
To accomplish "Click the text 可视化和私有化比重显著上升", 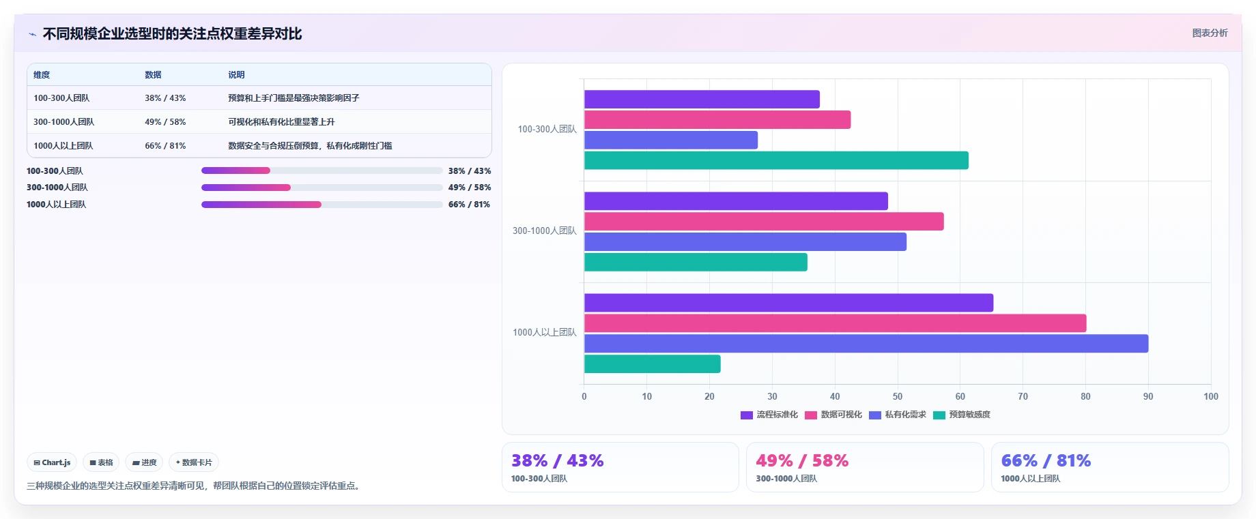I will [x=281, y=122].
